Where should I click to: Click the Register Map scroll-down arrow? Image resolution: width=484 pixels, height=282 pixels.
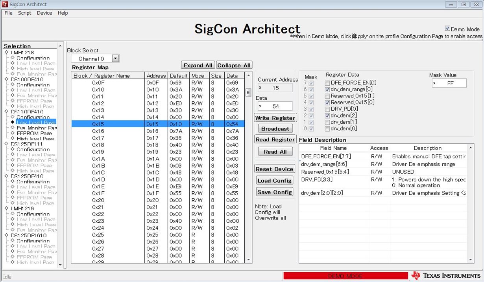click(248, 260)
